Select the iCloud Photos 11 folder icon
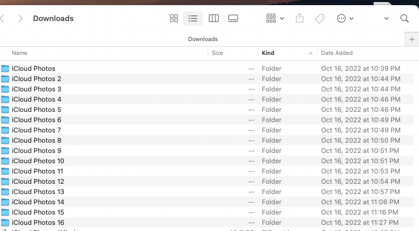 click(5, 171)
